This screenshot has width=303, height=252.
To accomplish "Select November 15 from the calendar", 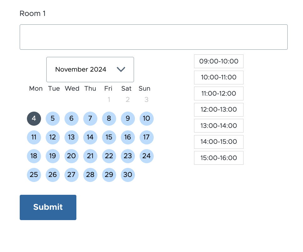I will [109, 137].
